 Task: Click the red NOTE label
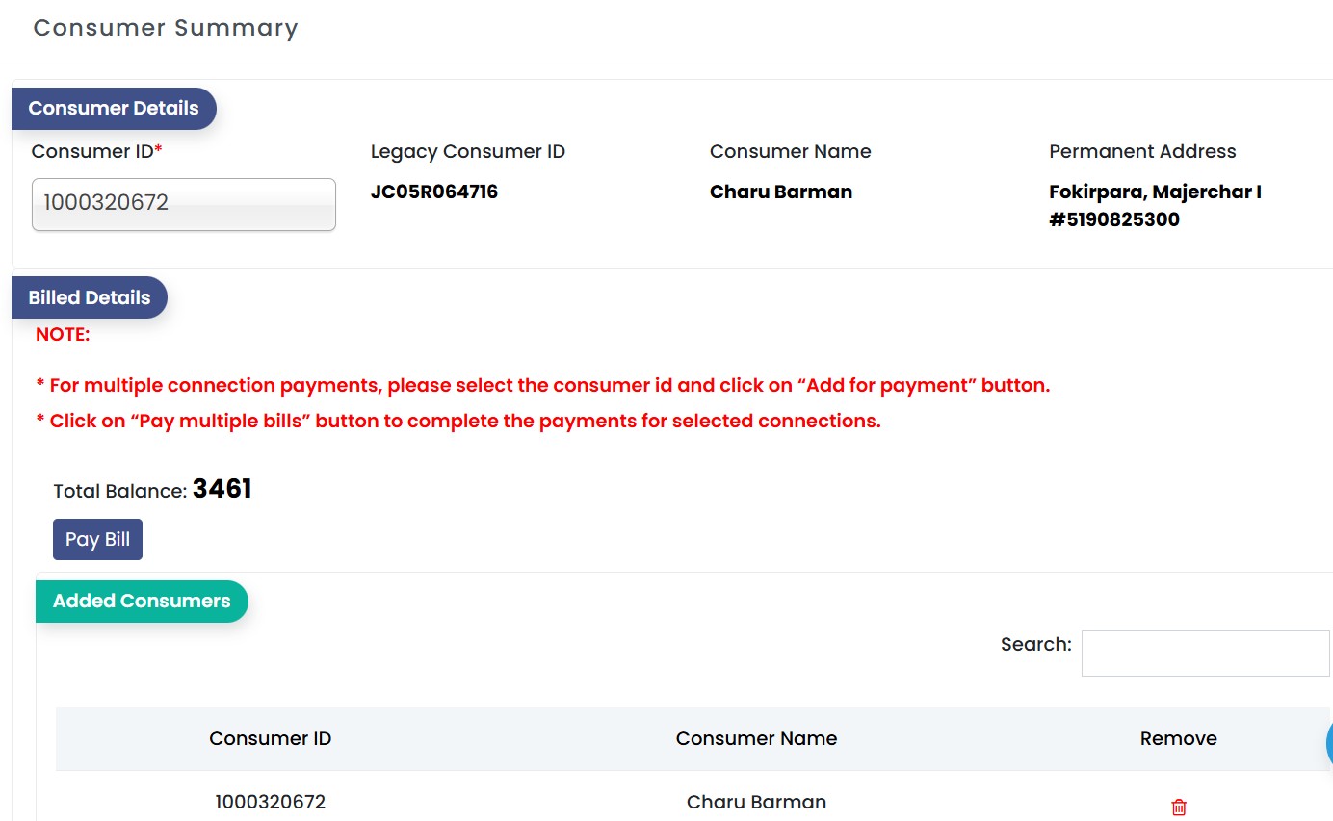click(x=63, y=335)
